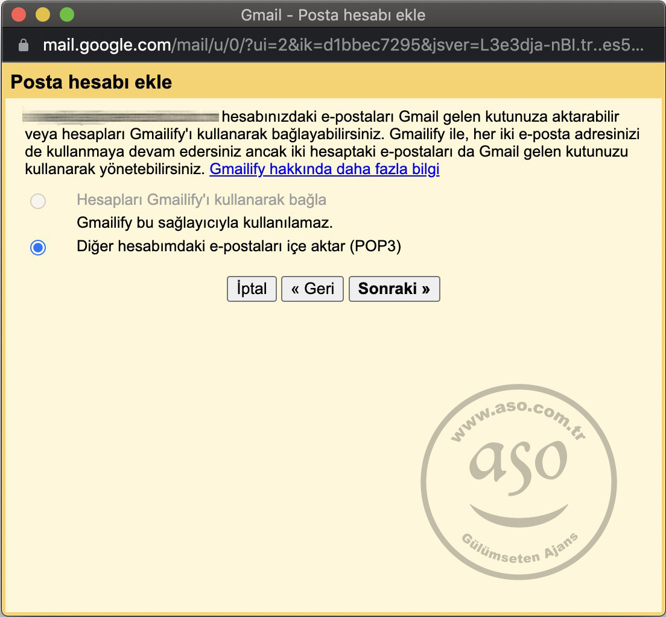Click the "Posta hesabı ekle" heading text
This screenshot has height=617, width=666.
(x=91, y=82)
